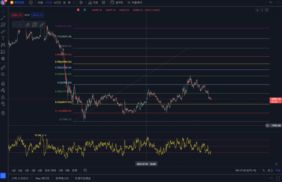The image size is (282, 182).
Task: Click the collapse pane icon at top right
Action: pos(262,10)
